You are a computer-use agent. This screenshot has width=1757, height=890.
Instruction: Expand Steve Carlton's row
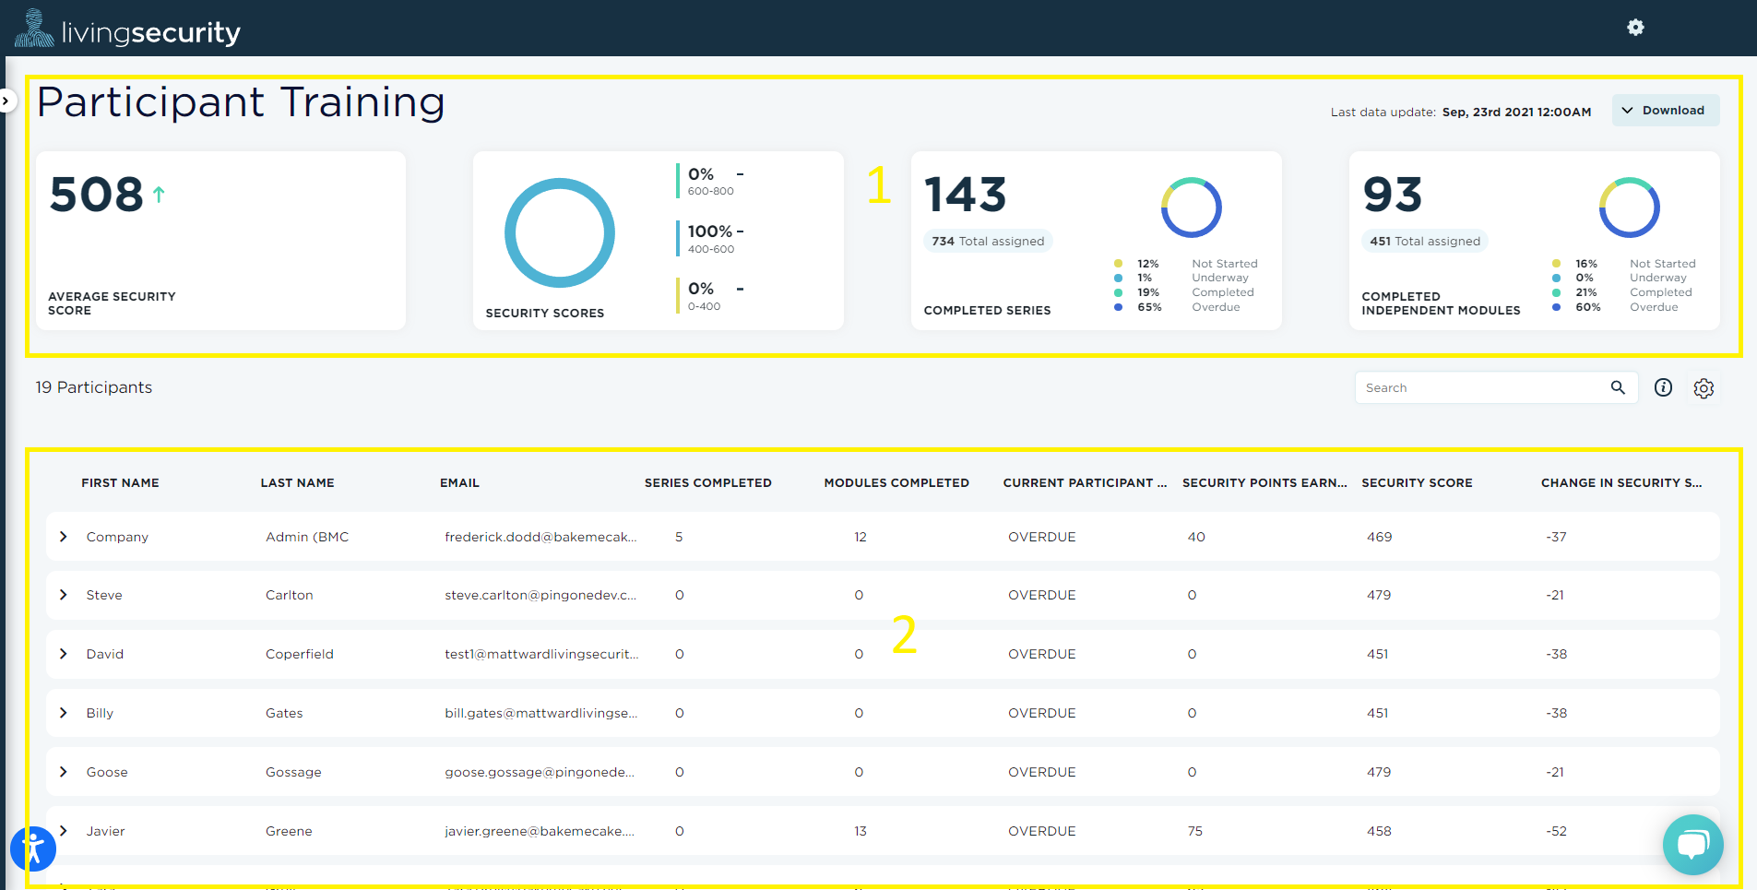point(63,595)
